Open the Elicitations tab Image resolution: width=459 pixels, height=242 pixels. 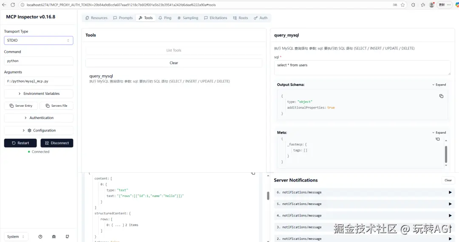coord(215,18)
